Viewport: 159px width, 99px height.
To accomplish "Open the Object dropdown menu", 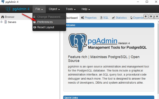I will point(54,9).
